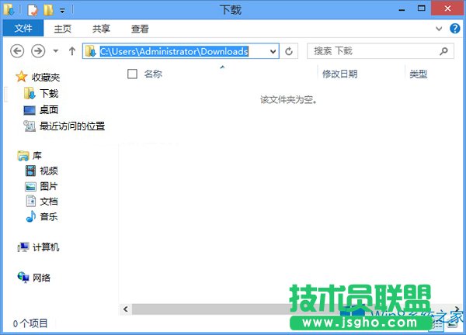466x335 pixels.
Task: Refresh the current folder view
Action: coord(289,51)
